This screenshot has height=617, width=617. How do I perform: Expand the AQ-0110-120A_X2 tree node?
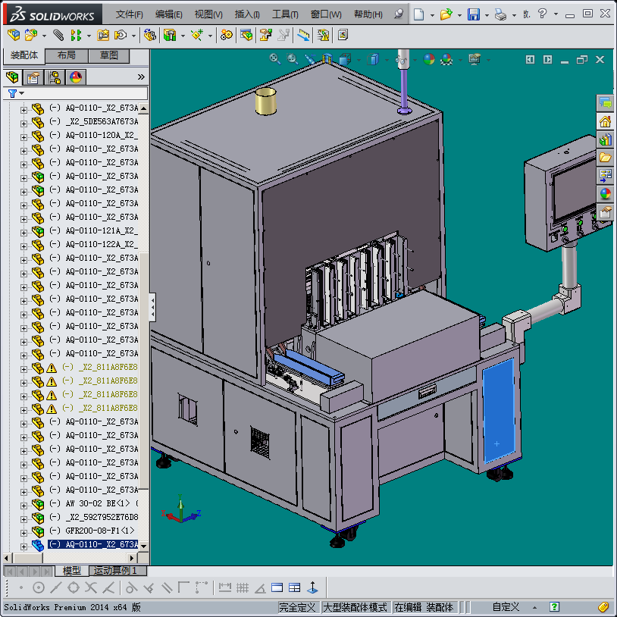click(x=23, y=136)
